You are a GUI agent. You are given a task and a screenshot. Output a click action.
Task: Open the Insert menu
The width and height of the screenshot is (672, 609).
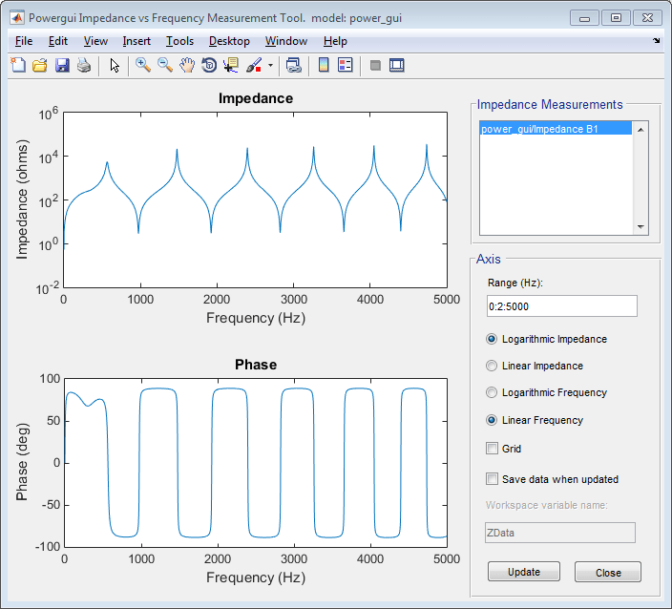point(136,41)
